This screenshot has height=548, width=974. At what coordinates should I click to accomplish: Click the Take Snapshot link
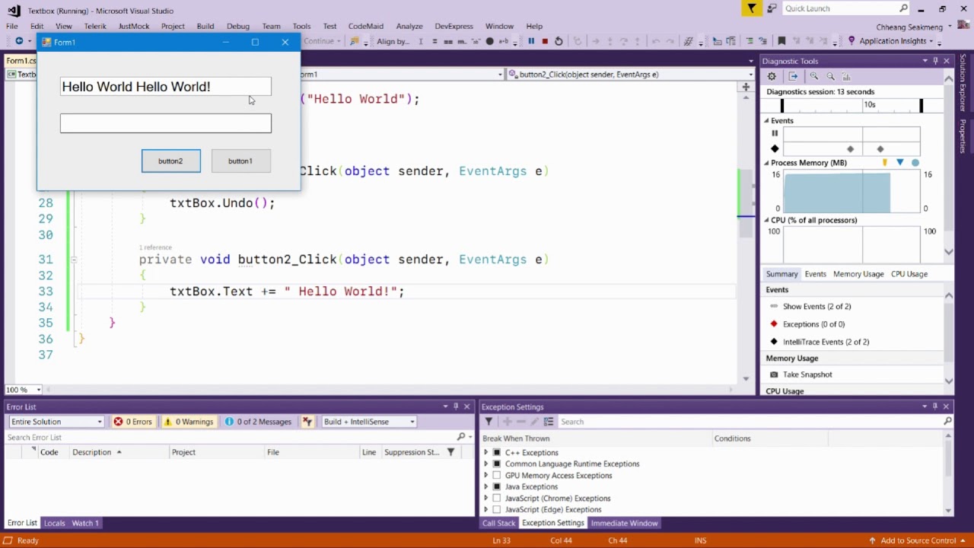tap(807, 374)
